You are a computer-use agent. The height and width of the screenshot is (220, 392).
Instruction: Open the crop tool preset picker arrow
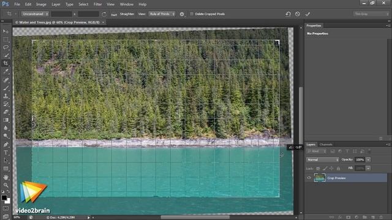(x=15, y=14)
